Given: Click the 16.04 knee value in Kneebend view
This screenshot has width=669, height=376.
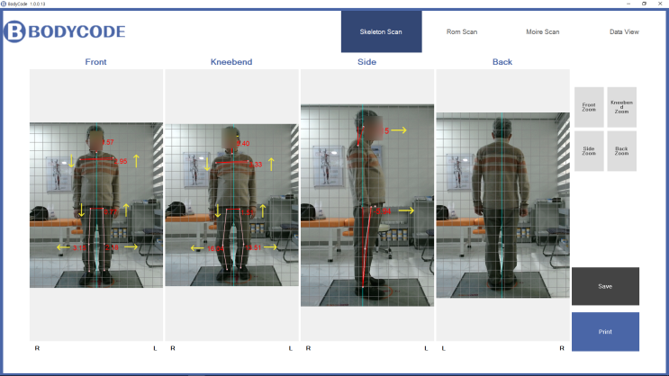Looking at the screenshot, I should click(x=215, y=248).
